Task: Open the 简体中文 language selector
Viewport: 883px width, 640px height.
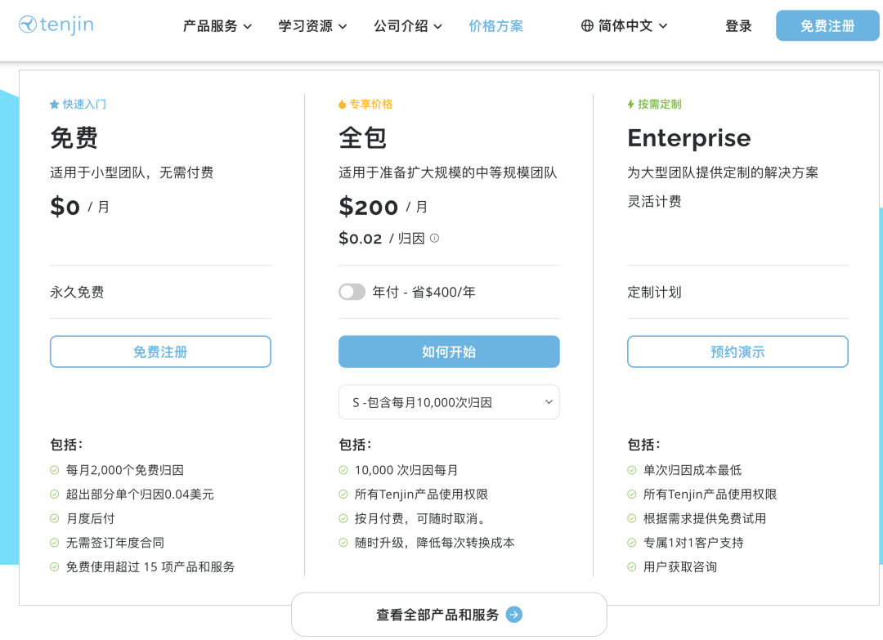Action: coord(624,26)
